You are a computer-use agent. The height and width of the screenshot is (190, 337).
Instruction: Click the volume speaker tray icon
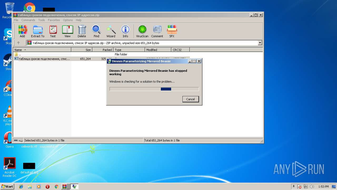point(312,187)
